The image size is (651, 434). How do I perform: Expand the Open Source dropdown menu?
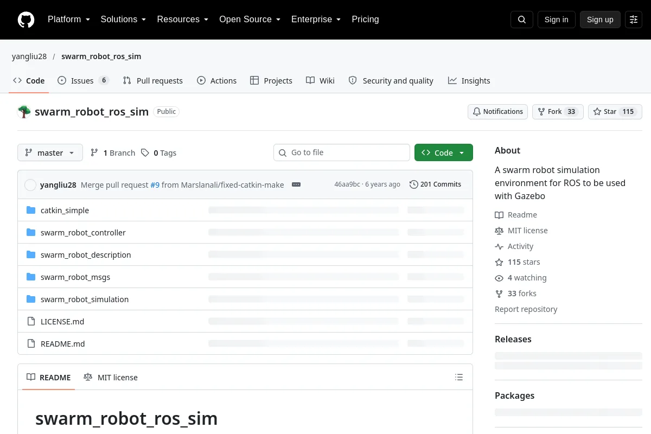[250, 20]
